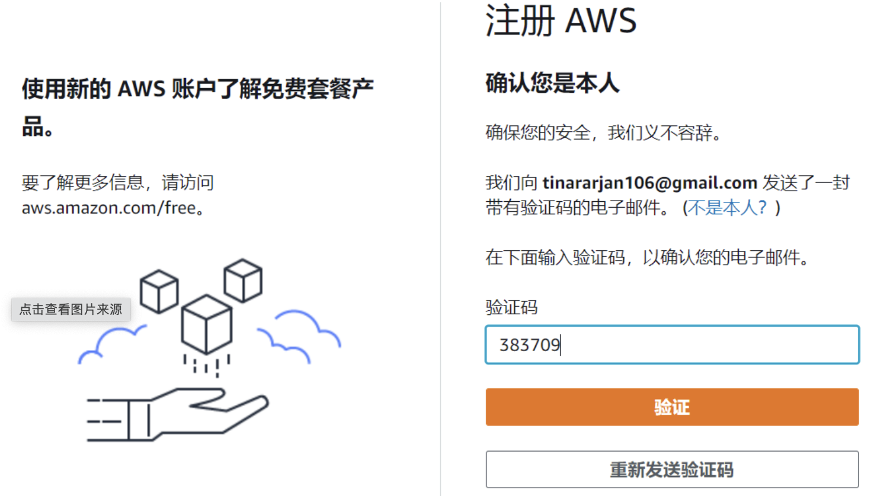Click the 验证码 label above the input
This screenshot has width=877, height=496.
coord(511,307)
